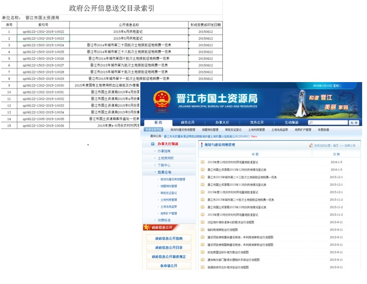Screen dimensions: 367x284
Task: Click the 办事大厅频道 square header icon
Action: pos(153,144)
